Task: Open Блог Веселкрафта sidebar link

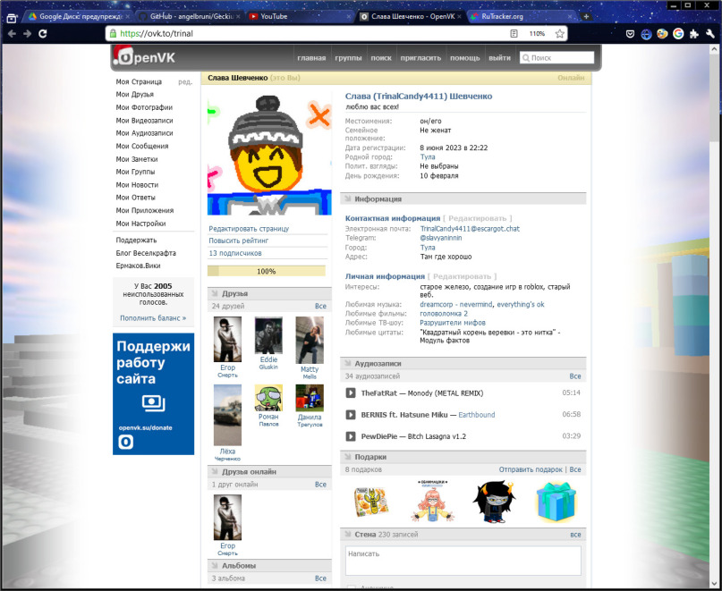Action: pyautogui.click(x=146, y=253)
